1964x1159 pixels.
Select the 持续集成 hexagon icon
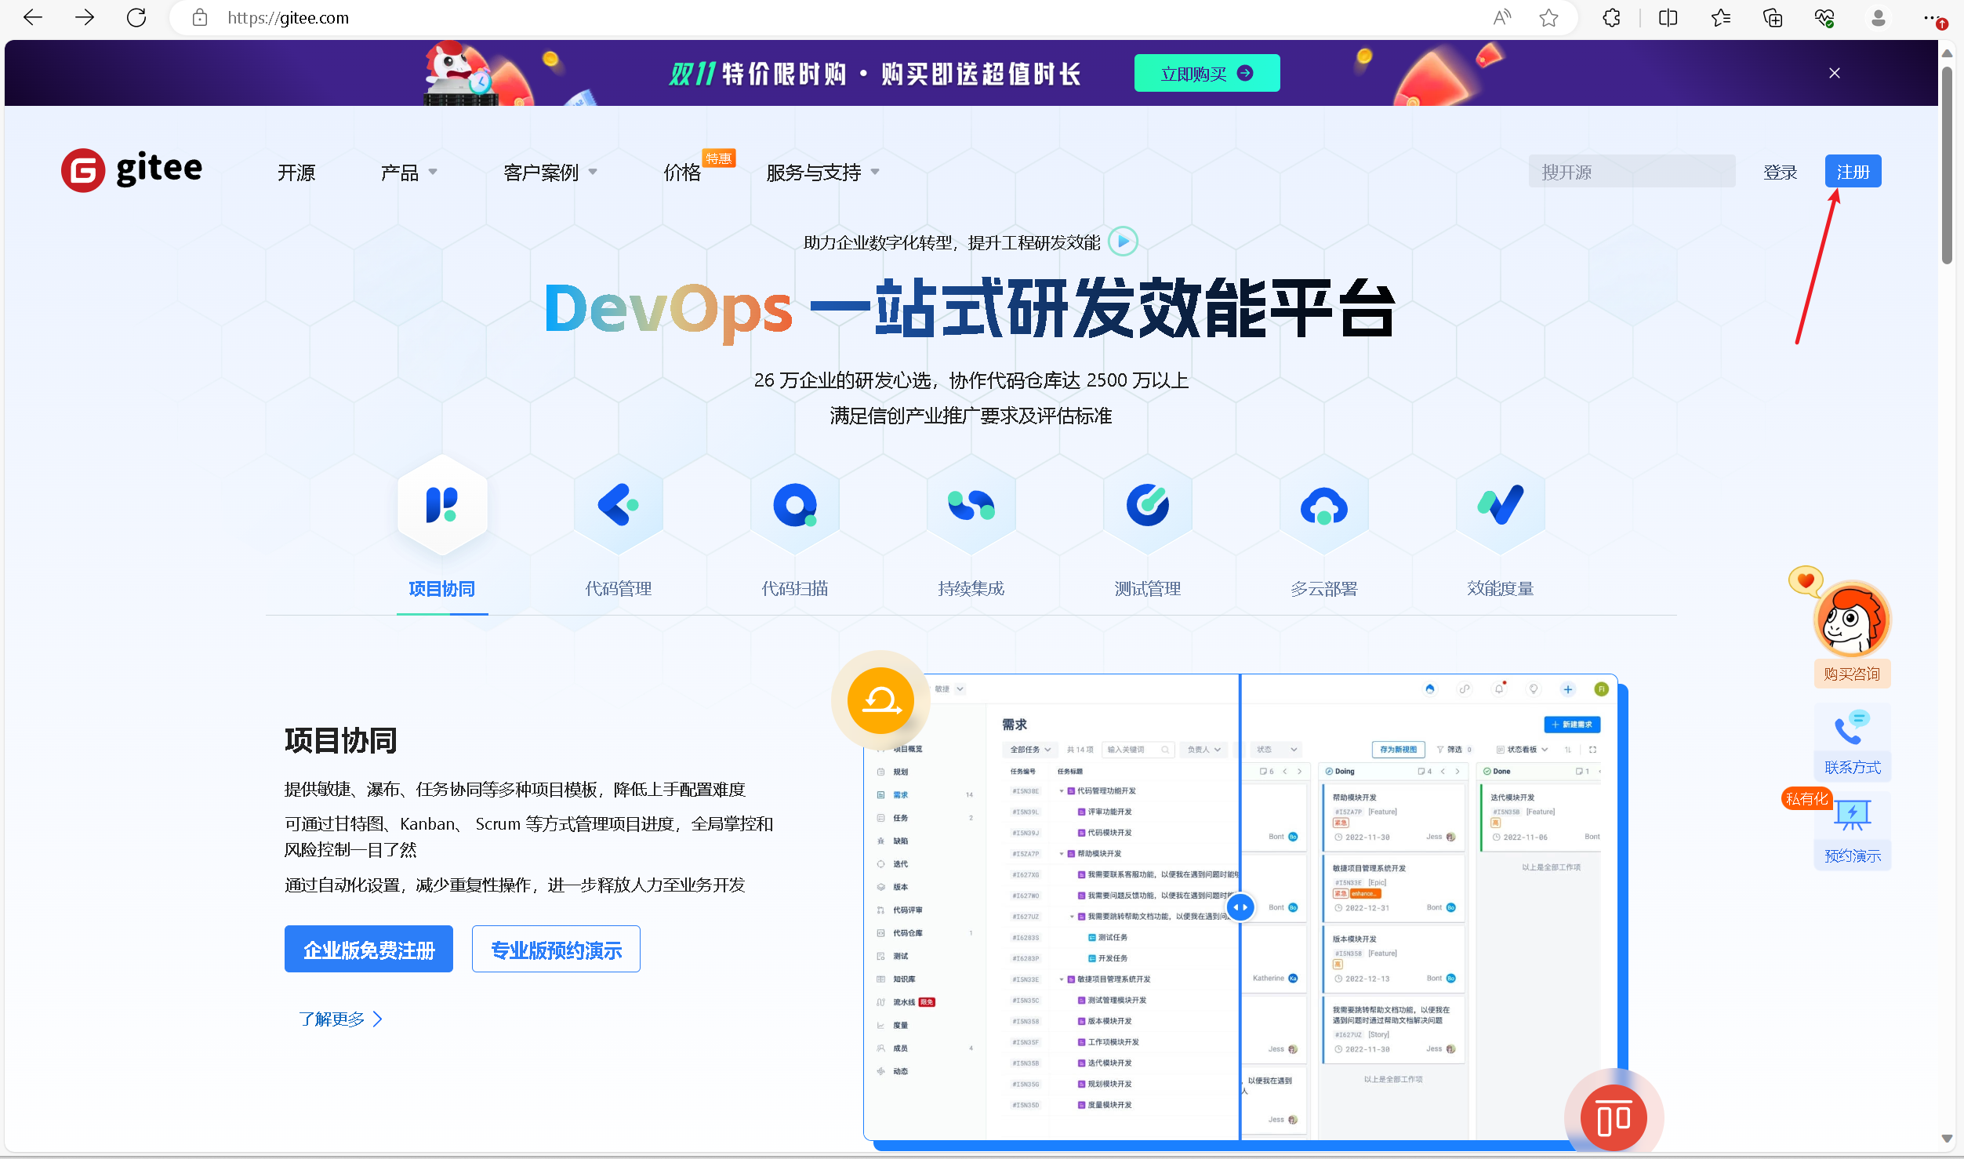click(x=971, y=505)
